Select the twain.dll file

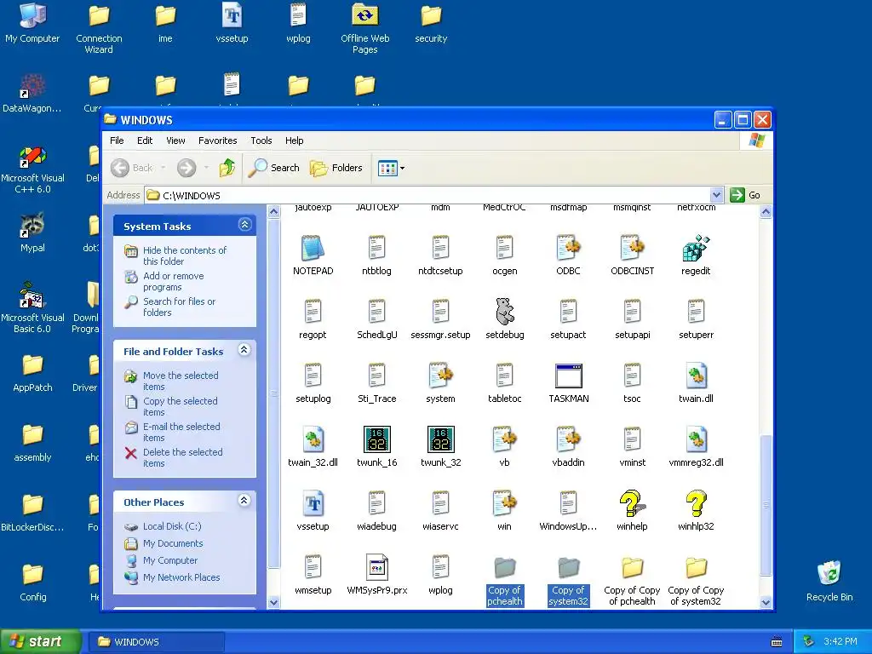[x=696, y=376]
